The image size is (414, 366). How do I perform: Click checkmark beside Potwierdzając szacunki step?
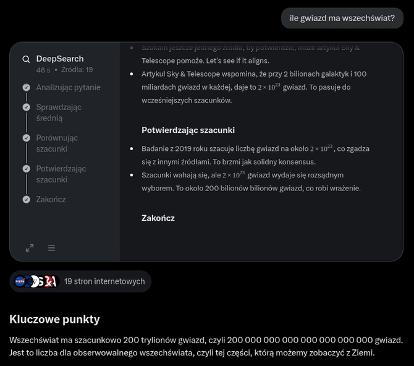(x=26, y=169)
